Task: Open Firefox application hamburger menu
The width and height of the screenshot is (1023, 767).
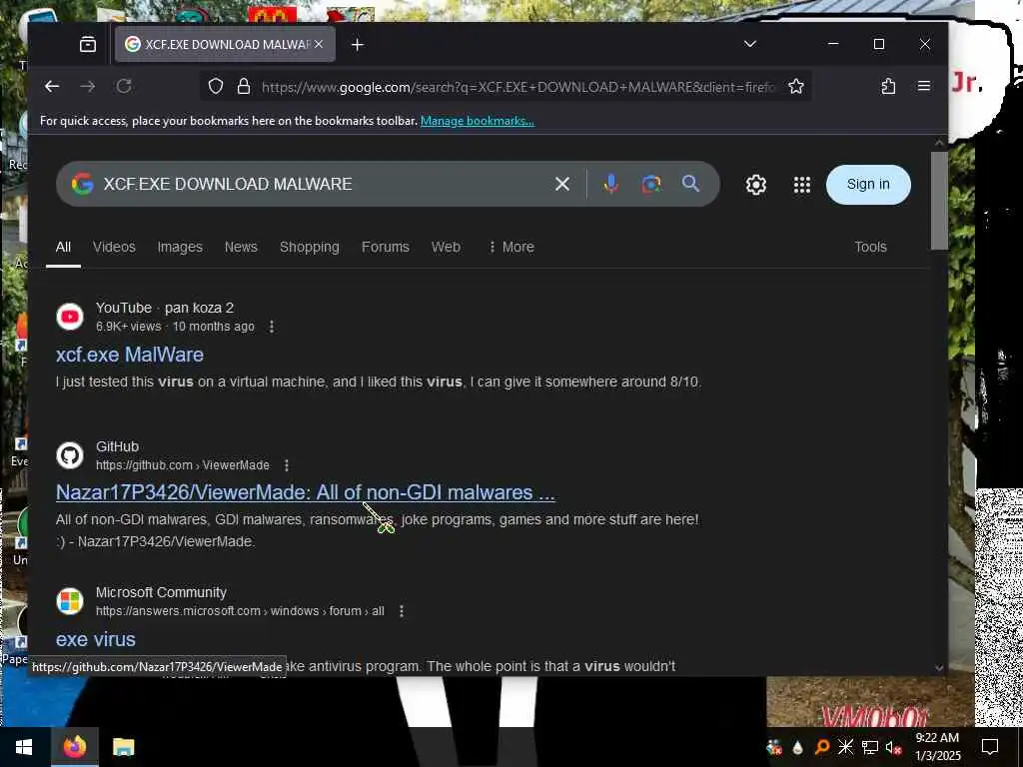Action: click(x=924, y=86)
